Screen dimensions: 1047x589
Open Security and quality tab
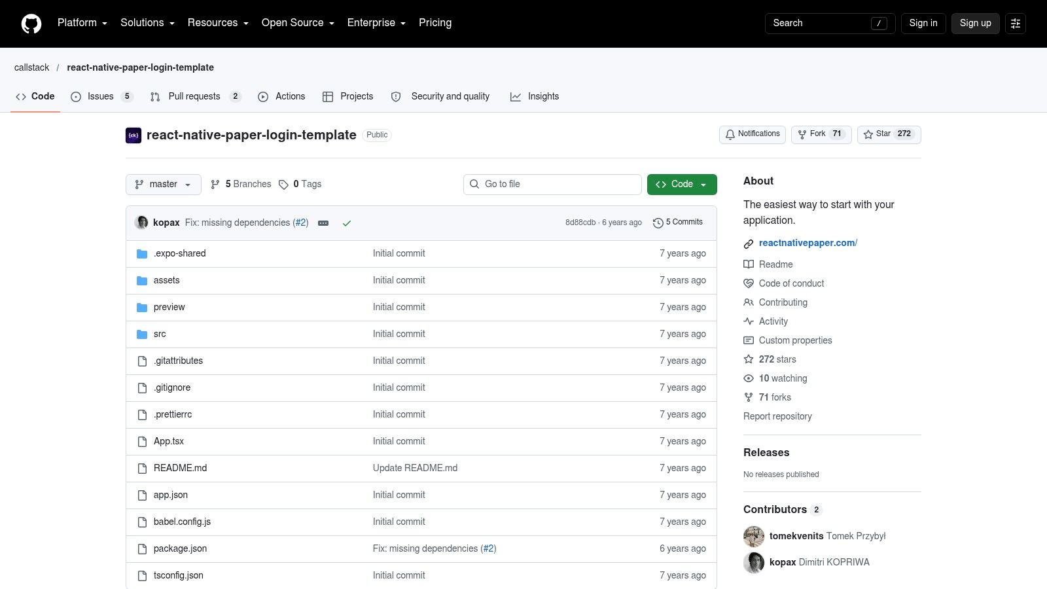click(440, 96)
